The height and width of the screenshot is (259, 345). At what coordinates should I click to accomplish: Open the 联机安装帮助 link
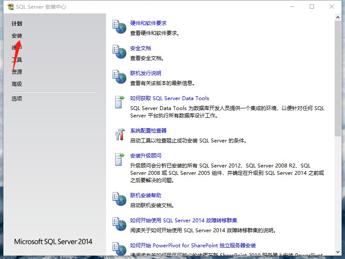point(146,196)
